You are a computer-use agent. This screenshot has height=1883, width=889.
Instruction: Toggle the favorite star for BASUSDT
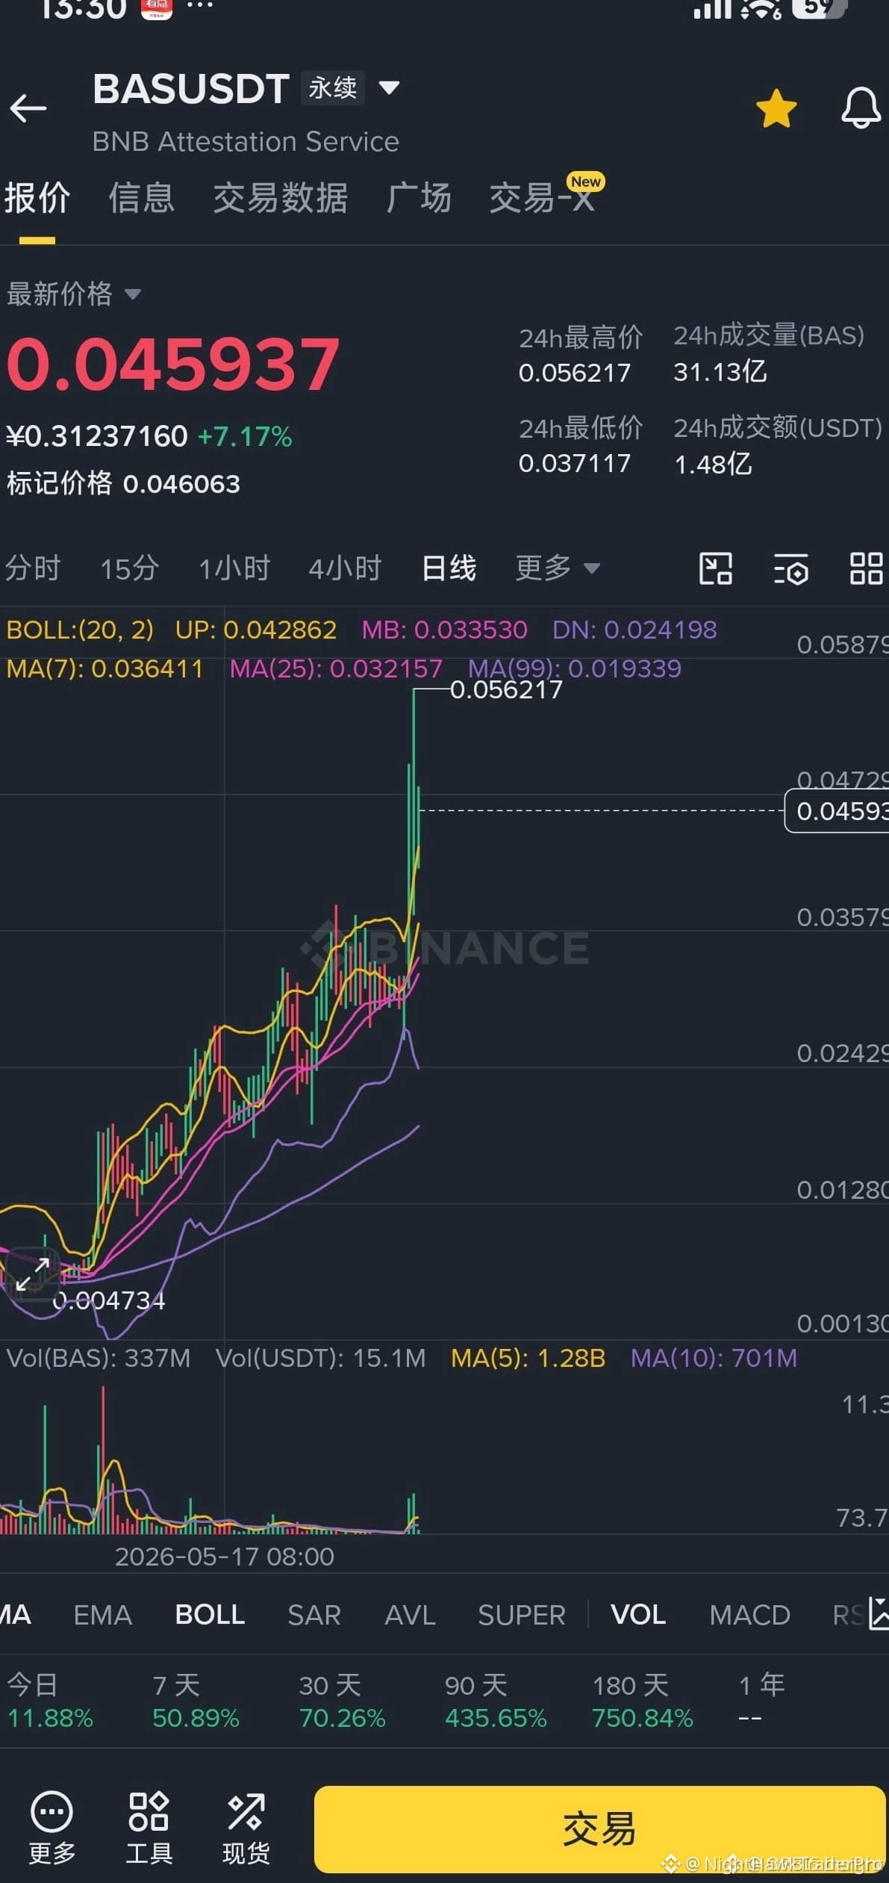[x=776, y=108]
